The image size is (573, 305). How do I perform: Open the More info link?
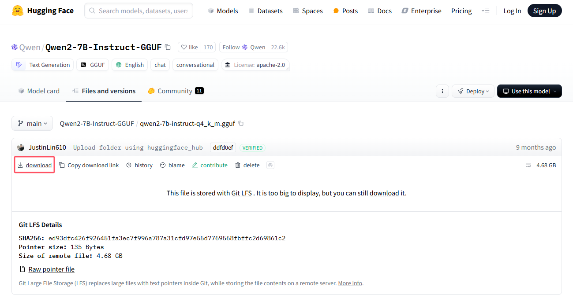(350, 283)
